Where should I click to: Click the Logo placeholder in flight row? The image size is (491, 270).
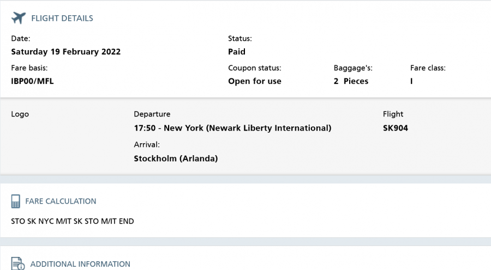pyautogui.click(x=20, y=114)
